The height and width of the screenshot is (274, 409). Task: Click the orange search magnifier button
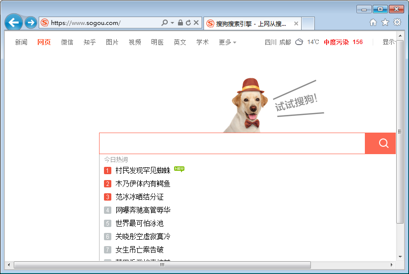(380, 143)
